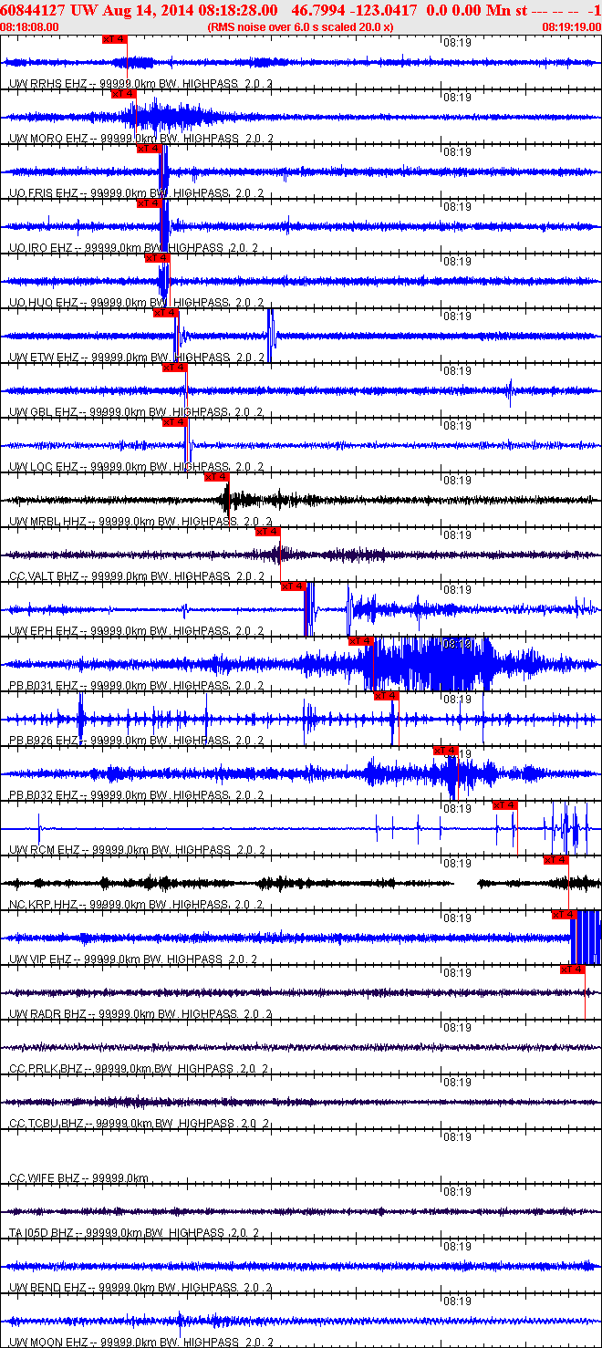Viewport: 602px width, 1348px height.
Task: Select the 'UO HUO EHZ' station label
Action: [x=43, y=303]
